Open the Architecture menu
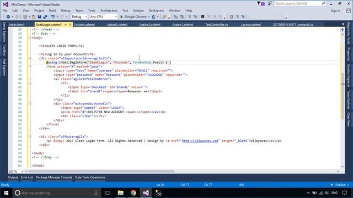 (x=109, y=10)
